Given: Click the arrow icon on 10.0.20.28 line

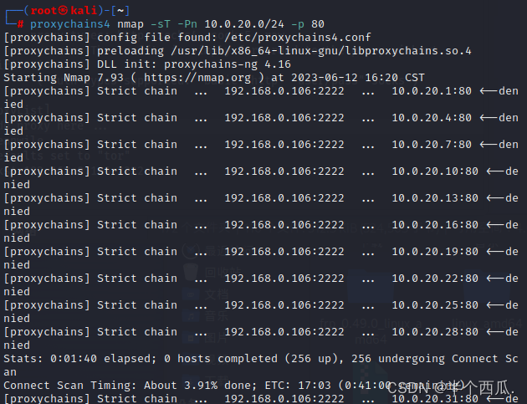Looking at the screenshot, I should 495,332.
